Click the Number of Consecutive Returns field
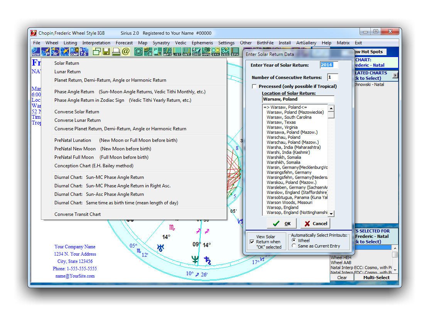Viewport: 429px width, 330px height. coord(333,77)
